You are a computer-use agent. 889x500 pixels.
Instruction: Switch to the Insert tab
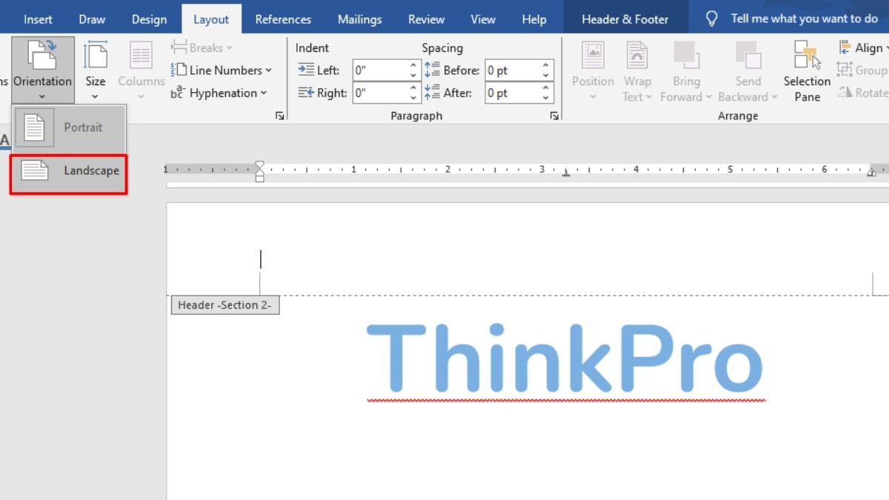pos(39,19)
